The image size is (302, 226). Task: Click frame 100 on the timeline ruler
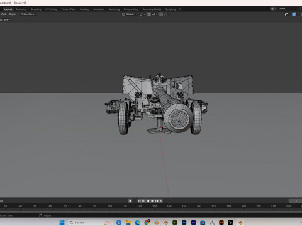coord(109,206)
